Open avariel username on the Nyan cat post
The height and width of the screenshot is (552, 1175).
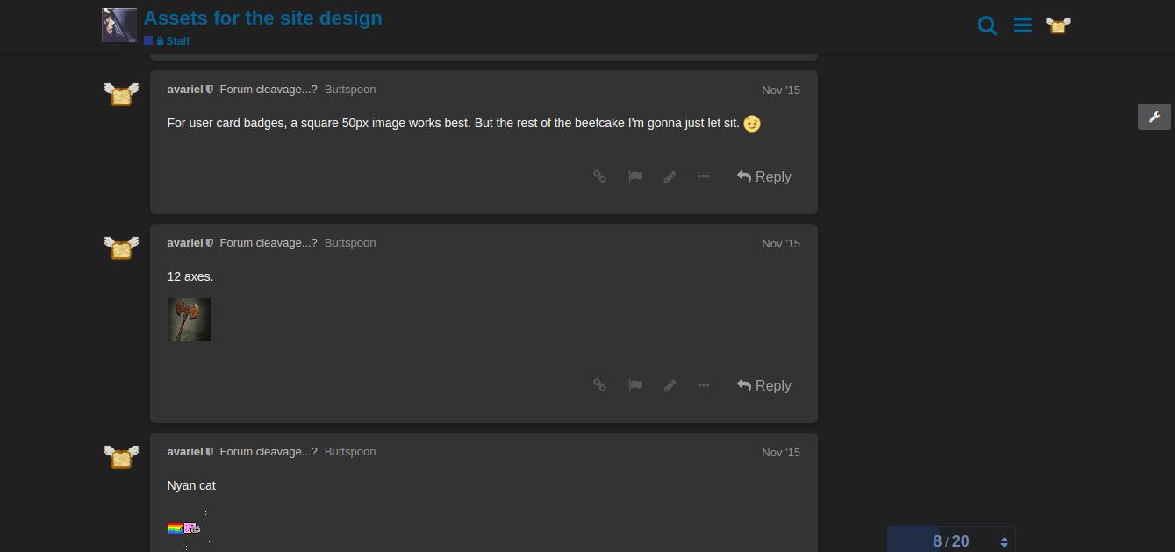tap(185, 452)
